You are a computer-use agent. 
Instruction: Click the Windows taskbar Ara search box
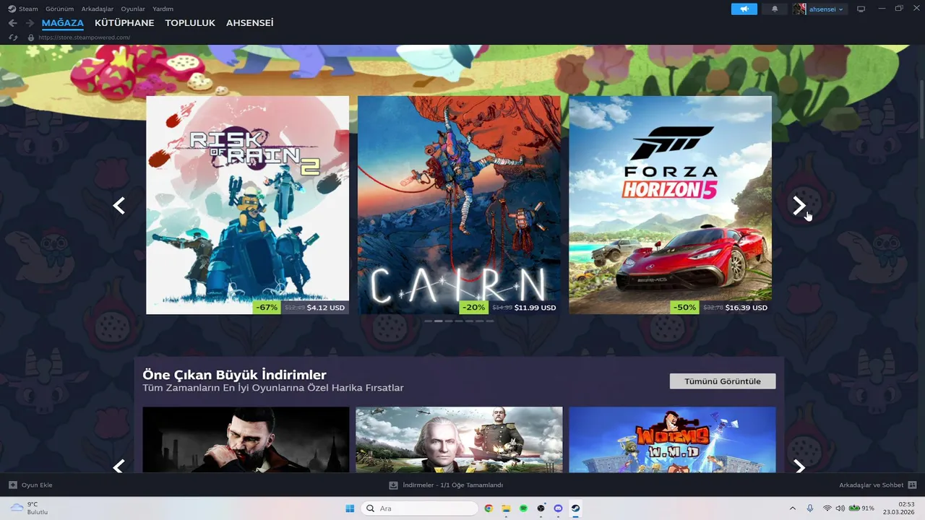(x=419, y=508)
